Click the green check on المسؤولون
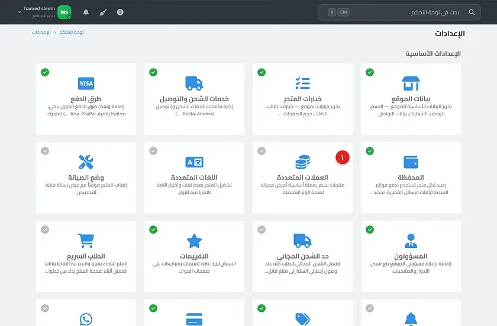This screenshot has width=497, height=326. click(370, 230)
